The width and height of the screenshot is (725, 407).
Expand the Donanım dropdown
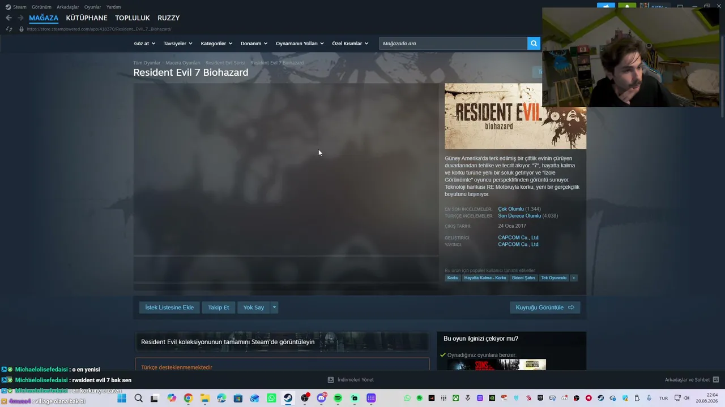point(254,44)
